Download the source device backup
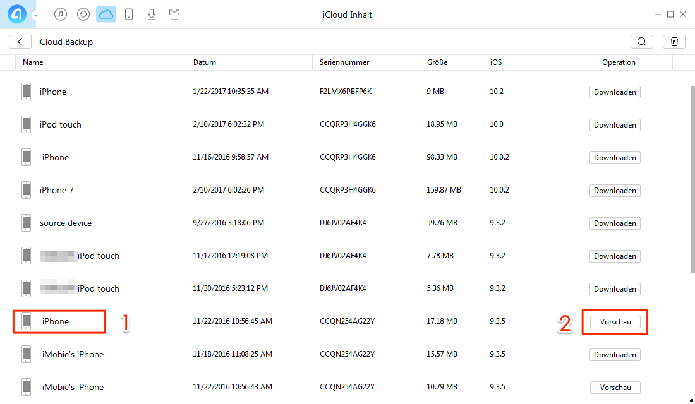Screen dimensions: 695x404 615,223
